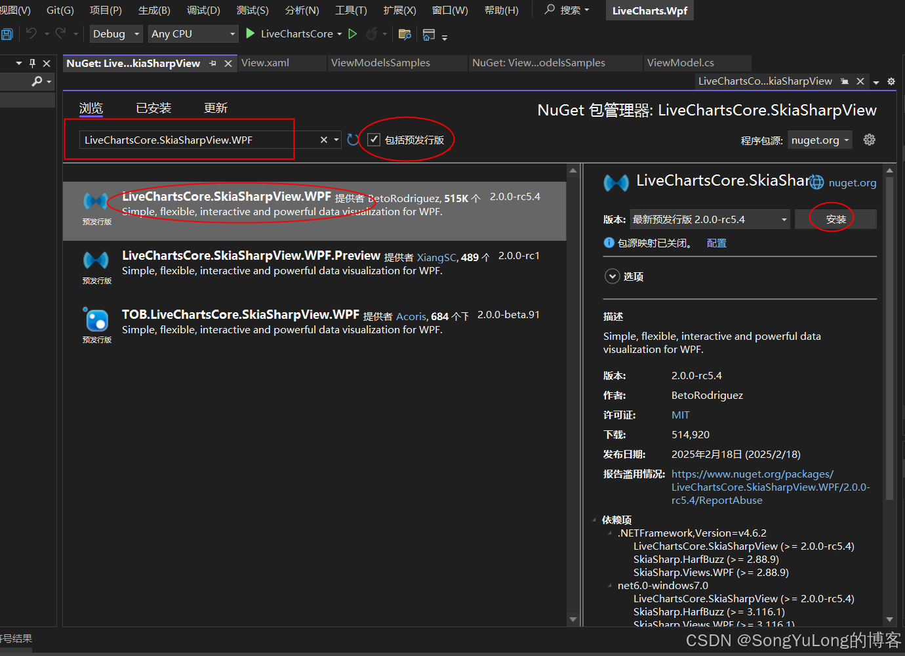Screen dimensions: 905x656
Task: Save the file using the floppy disk icon
Action: (7, 34)
